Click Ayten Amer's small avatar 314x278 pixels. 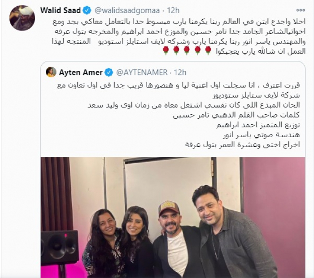pos(51,72)
